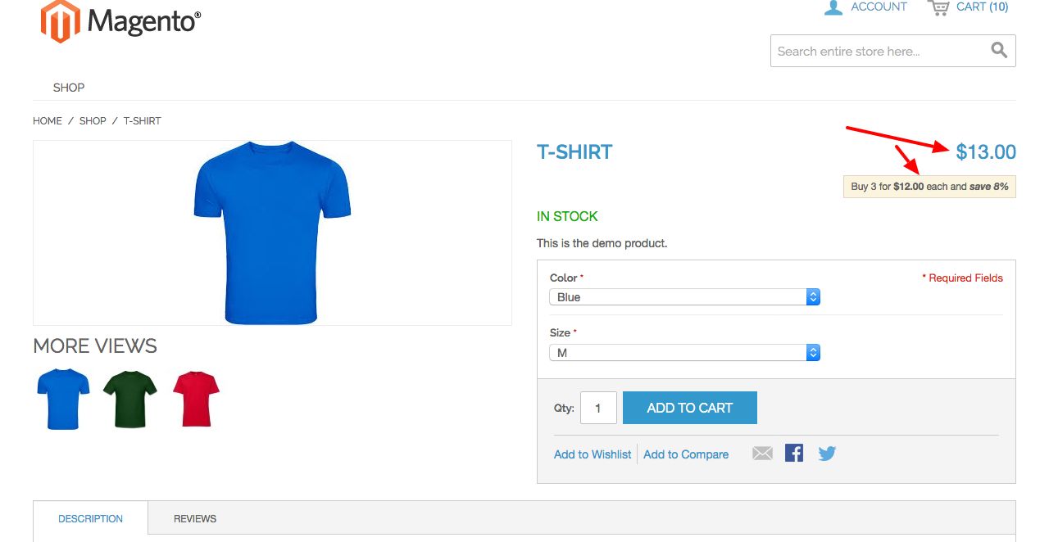
Task: Focus the store search field
Action: point(877,51)
